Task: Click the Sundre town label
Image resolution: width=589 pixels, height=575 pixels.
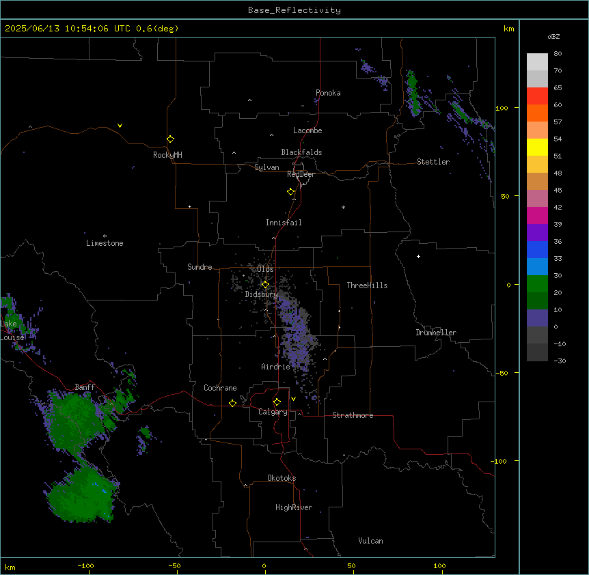Action: click(200, 267)
